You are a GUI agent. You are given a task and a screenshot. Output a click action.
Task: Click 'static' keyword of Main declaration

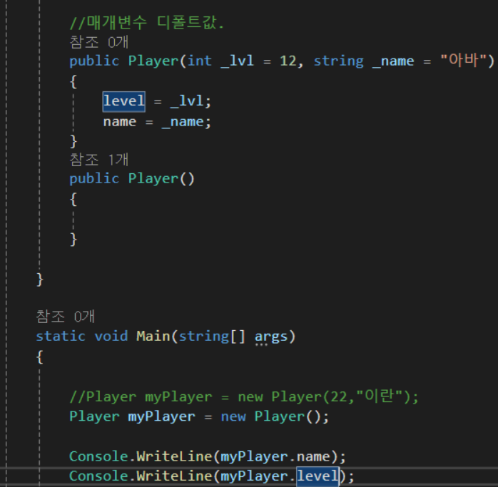pyautogui.click(x=61, y=336)
